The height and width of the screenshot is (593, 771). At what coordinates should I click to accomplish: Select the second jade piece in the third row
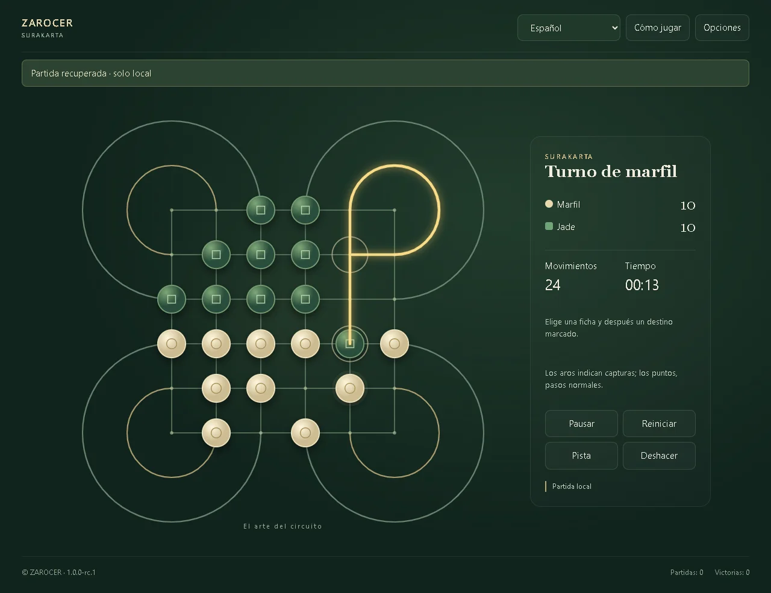pos(216,299)
